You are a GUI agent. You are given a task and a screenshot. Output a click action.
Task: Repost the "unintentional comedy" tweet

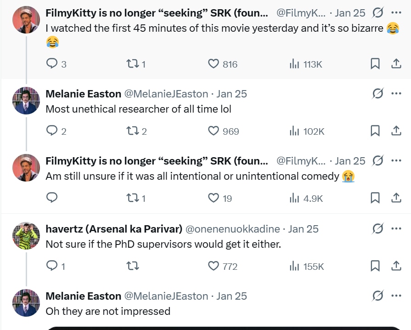(x=132, y=198)
